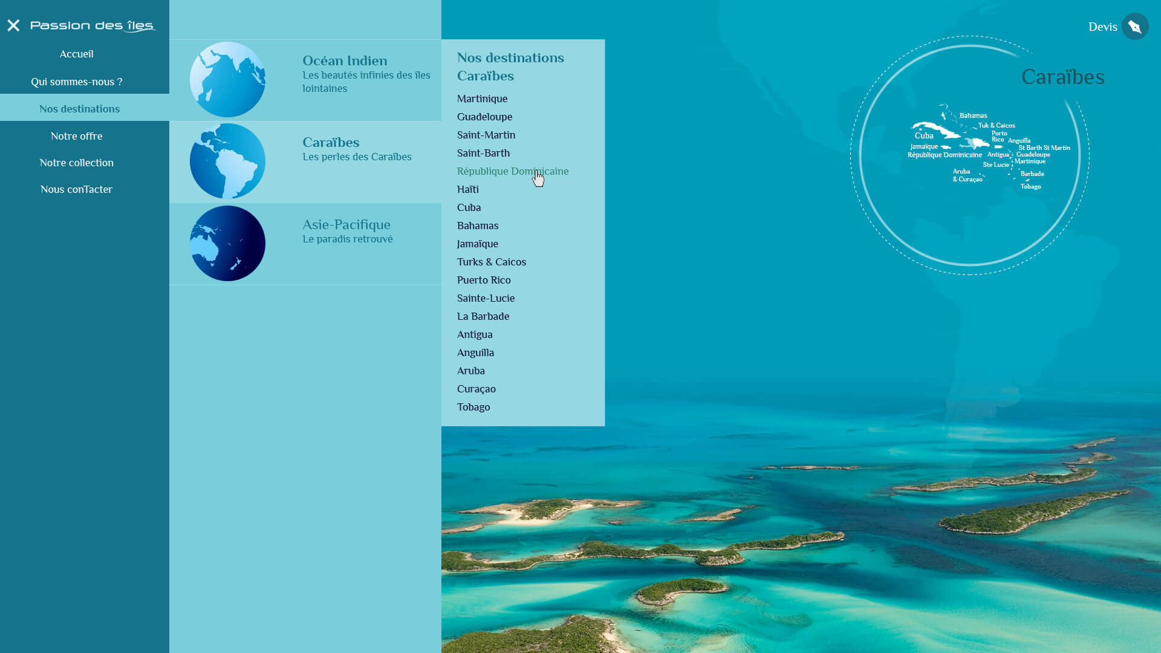This screenshot has height=653, width=1161.
Task: Choose République Dominicaine destination
Action: point(512,171)
